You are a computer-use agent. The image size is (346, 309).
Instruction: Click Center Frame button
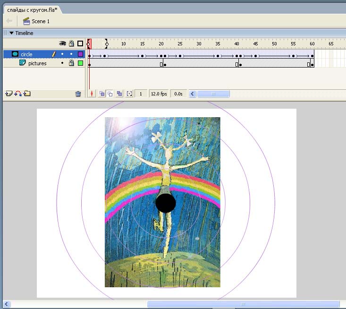pyautogui.click(x=92, y=94)
